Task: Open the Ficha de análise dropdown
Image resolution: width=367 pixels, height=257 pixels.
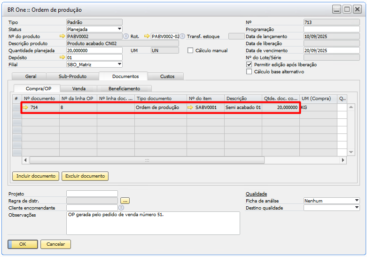Action: (357, 201)
